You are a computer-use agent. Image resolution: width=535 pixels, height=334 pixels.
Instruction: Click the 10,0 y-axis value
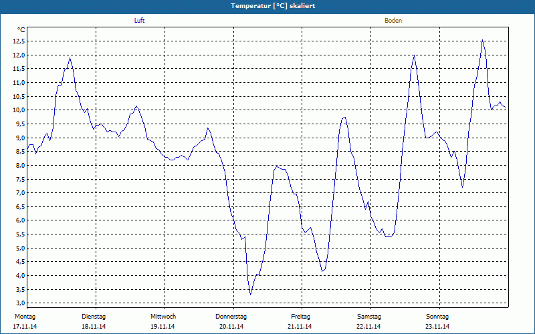(19, 110)
